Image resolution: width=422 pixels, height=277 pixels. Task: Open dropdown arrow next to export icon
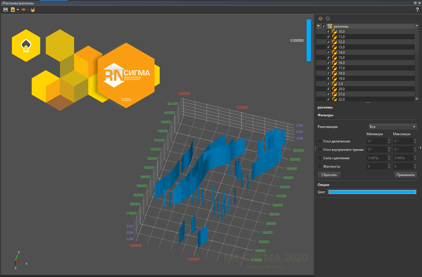pyautogui.click(x=17, y=10)
